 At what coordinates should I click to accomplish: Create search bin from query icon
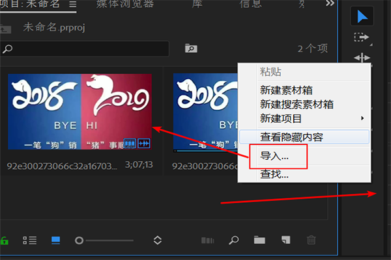tap(191, 48)
